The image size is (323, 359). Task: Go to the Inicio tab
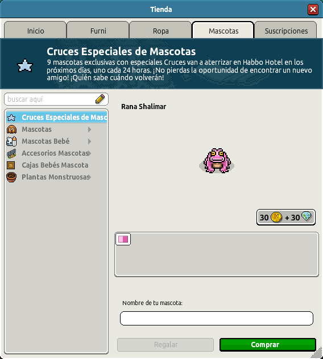pyautogui.click(x=35, y=30)
